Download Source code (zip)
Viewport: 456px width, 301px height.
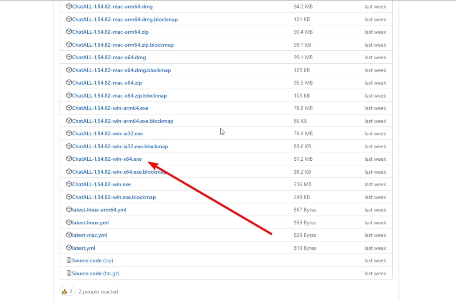(x=93, y=260)
